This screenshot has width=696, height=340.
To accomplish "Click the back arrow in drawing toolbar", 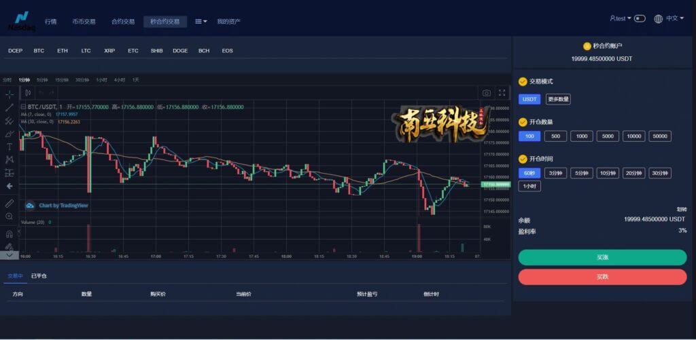I will click(10, 186).
